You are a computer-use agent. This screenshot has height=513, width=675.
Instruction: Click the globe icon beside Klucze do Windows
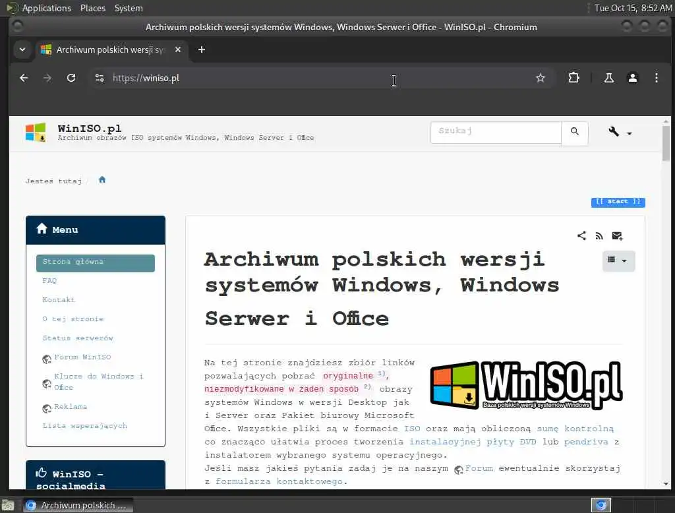pos(47,383)
